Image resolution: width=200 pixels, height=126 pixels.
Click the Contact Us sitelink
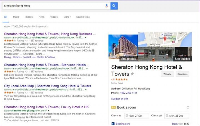[29, 57]
